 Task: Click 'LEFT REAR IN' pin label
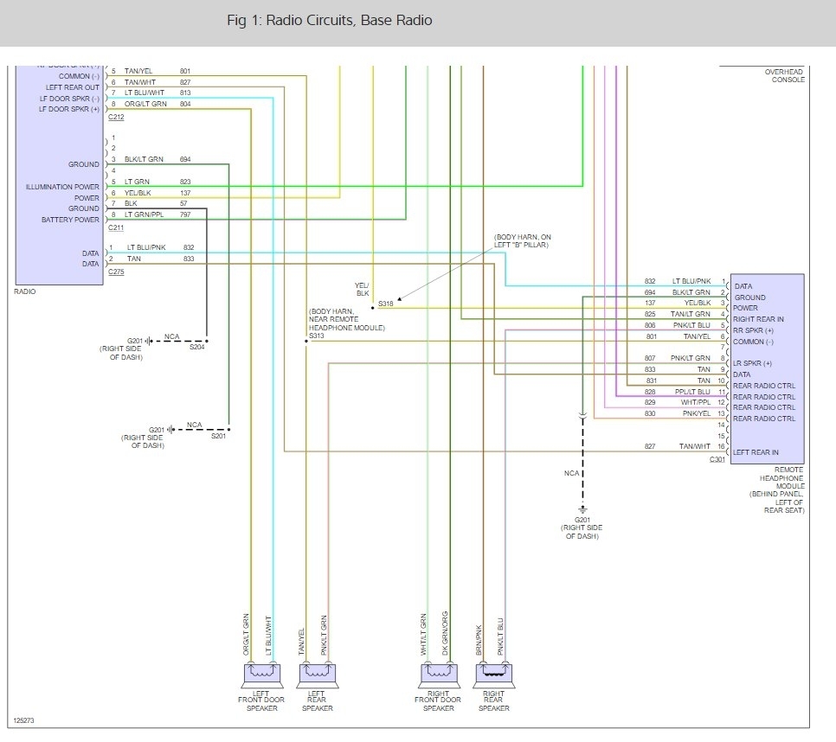pos(756,452)
